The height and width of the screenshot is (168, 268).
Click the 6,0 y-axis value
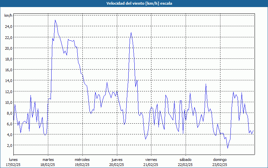click(9, 124)
